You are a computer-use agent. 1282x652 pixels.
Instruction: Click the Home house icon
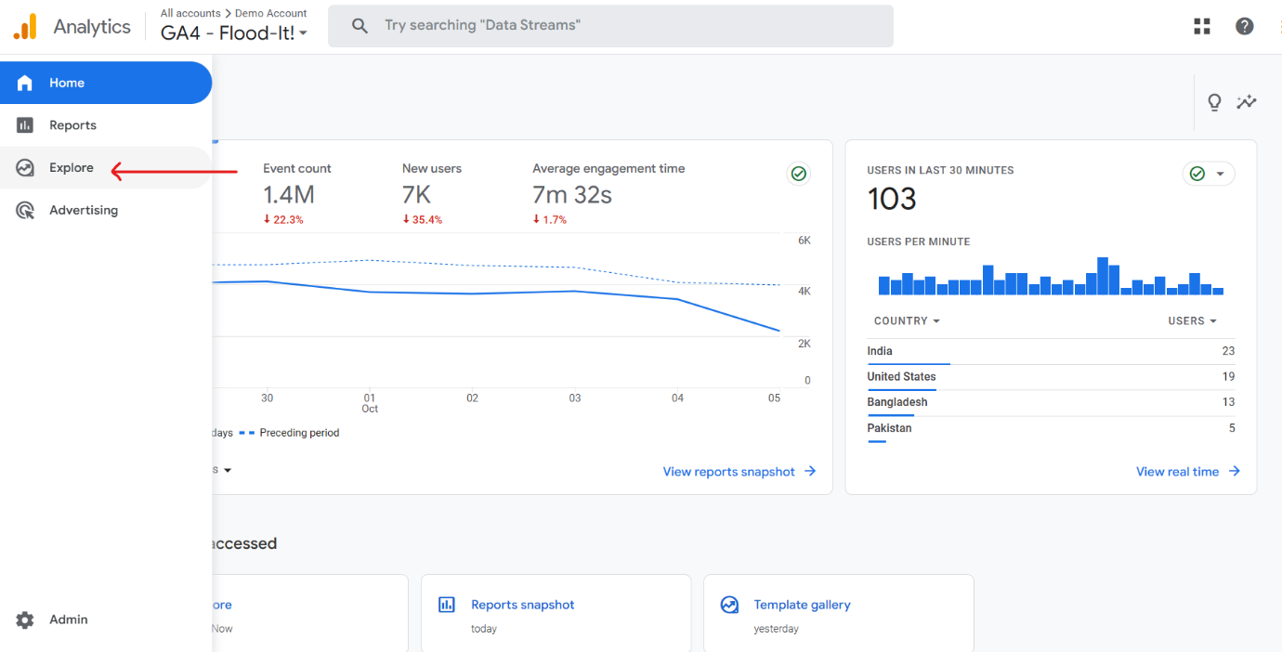click(25, 83)
